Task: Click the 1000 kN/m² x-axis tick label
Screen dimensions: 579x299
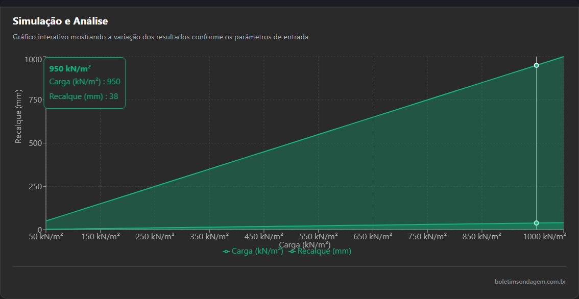Action: [543, 236]
